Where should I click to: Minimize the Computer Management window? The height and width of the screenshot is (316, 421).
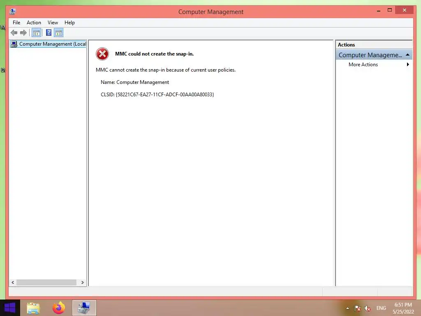[x=379, y=11]
